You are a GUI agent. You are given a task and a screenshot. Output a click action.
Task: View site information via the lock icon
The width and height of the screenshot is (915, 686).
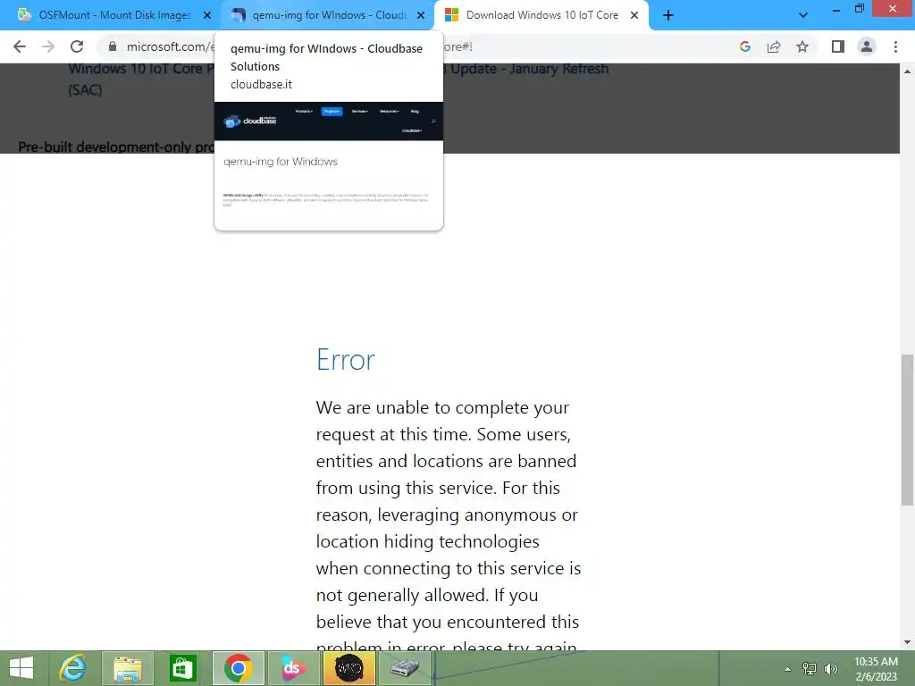(x=113, y=46)
